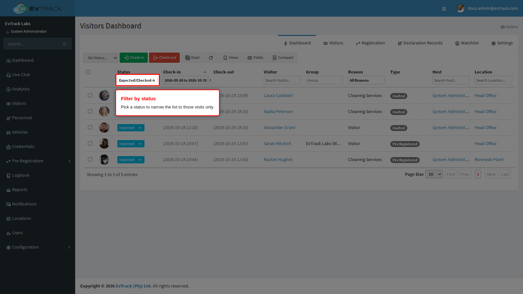Image resolution: width=523 pixels, height=294 pixels.
Task: Toggle the select-all checkbox in table header
Action: point(88,72)
